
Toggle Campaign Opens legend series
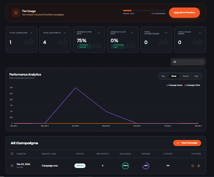point(174,85)
